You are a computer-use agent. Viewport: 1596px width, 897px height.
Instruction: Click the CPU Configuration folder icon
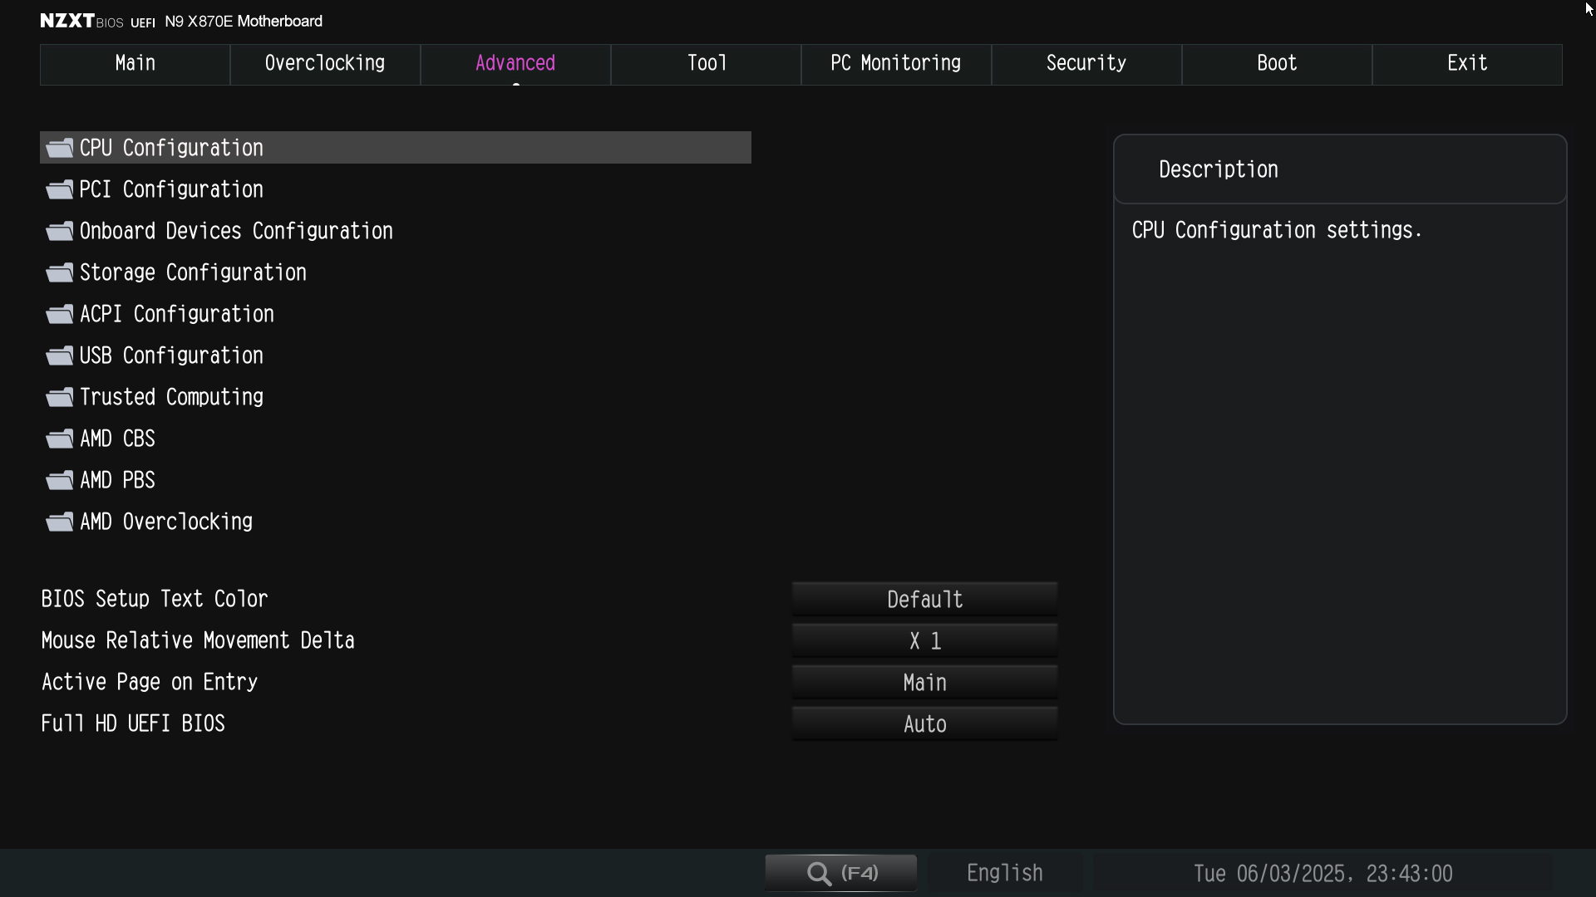[x=59, y=148]
